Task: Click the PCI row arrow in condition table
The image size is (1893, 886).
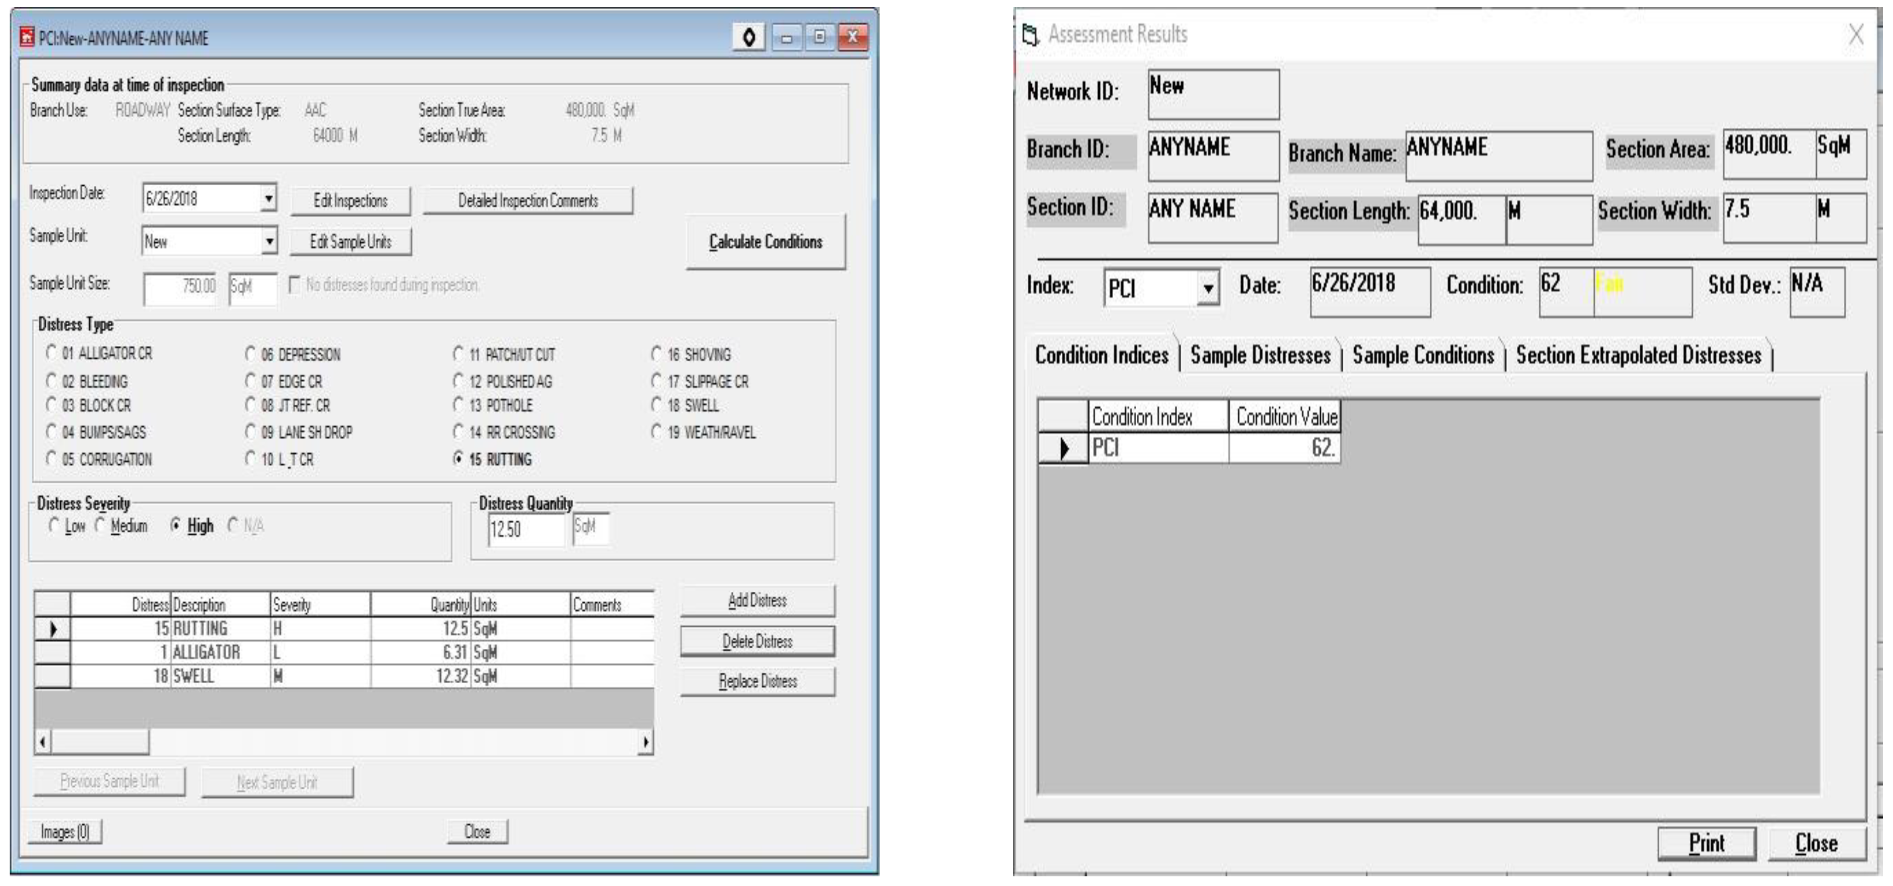Action: 1063,448
